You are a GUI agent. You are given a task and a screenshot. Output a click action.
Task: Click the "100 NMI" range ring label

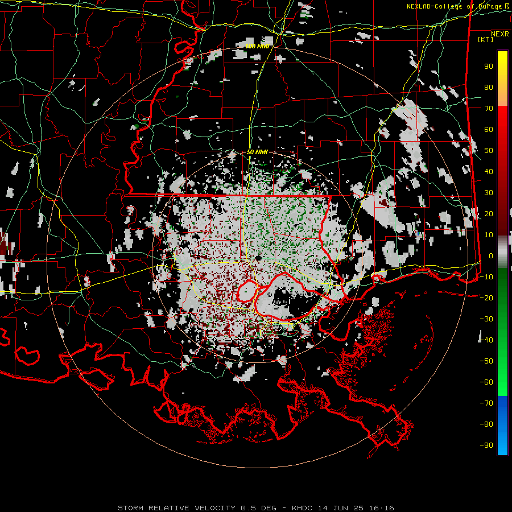click(257, 47)
